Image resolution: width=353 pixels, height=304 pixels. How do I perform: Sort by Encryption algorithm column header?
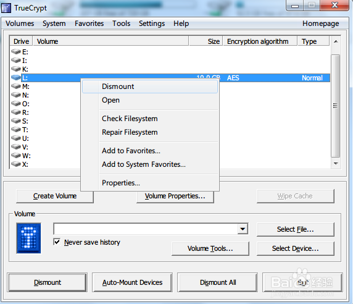(260, 41)
